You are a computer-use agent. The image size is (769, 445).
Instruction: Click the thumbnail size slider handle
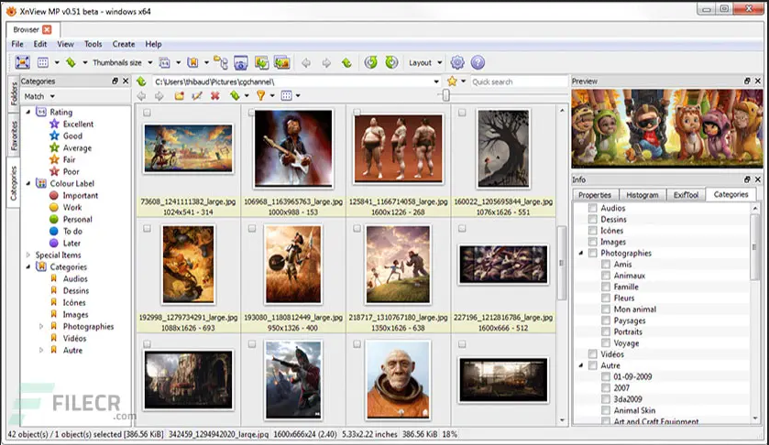pyautogui.click(x=446, y=95)
